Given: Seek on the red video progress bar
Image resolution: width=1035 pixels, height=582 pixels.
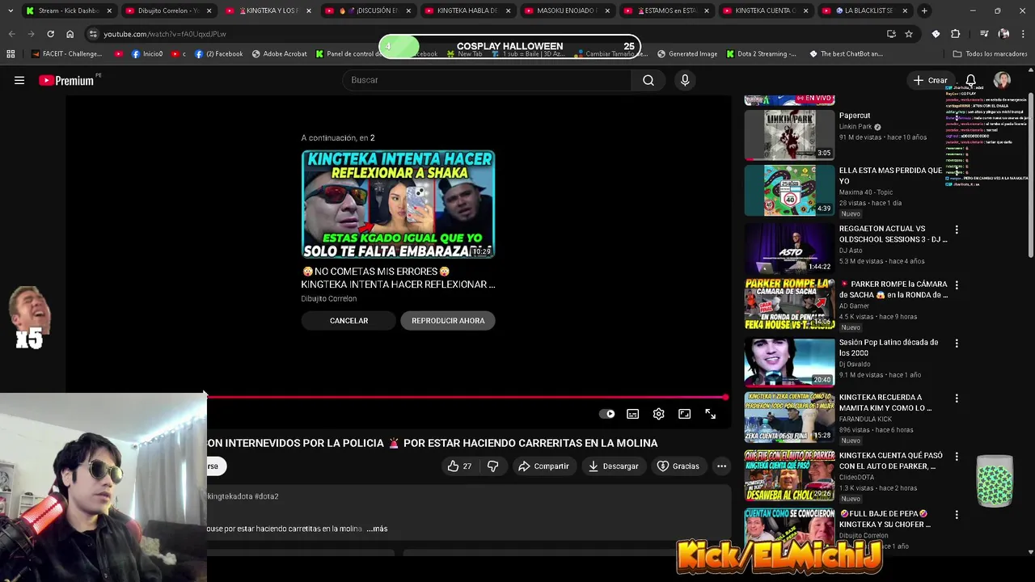Looking at the screenshot, I should click(467, 398).
